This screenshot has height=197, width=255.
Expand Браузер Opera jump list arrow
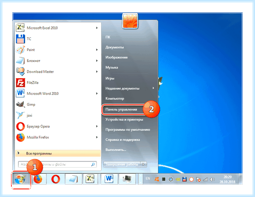pyautogui.click(x=97, y=127)
